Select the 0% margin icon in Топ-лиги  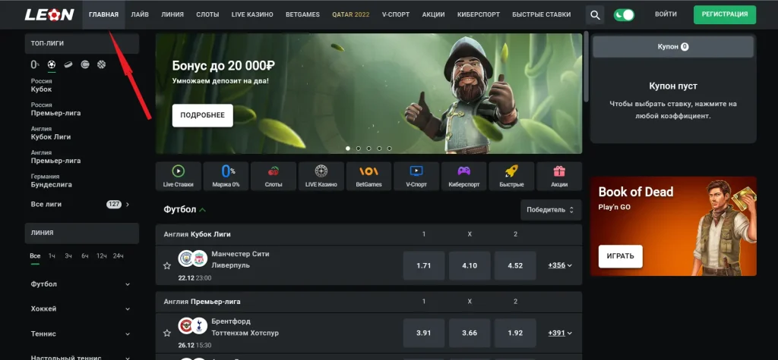click(x=35, y=64)
